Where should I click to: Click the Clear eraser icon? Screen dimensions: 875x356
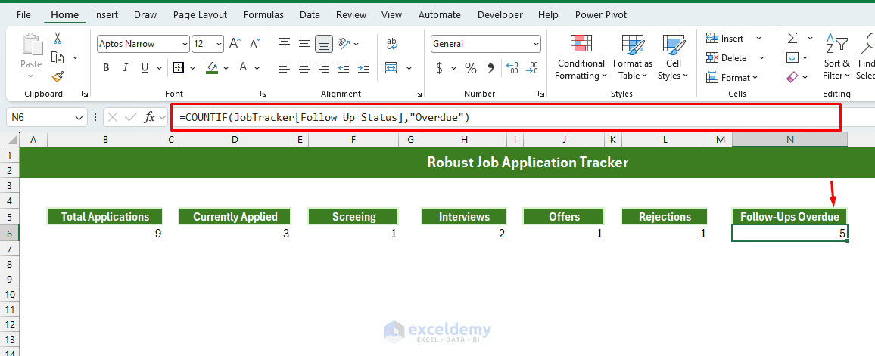point(792,77)
